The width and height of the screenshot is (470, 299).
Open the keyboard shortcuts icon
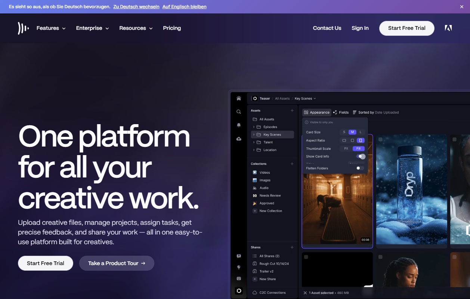(x=239, y=278)
